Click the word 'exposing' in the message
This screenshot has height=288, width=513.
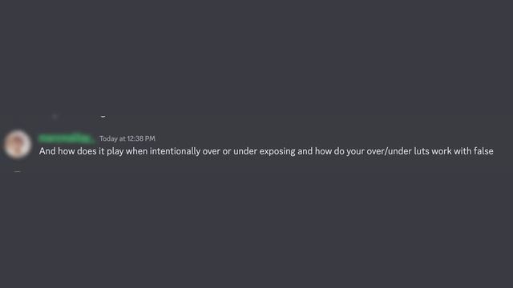point(277,151)
